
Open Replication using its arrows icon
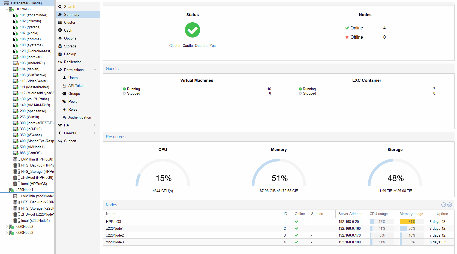point(61,62)
